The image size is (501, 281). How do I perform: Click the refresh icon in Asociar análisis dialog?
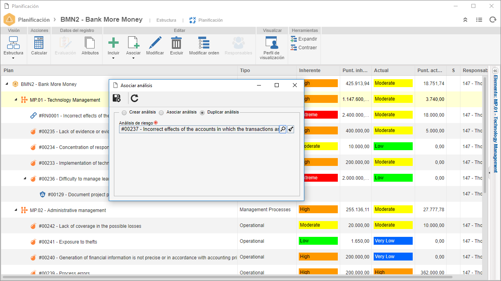click(134, 98)
